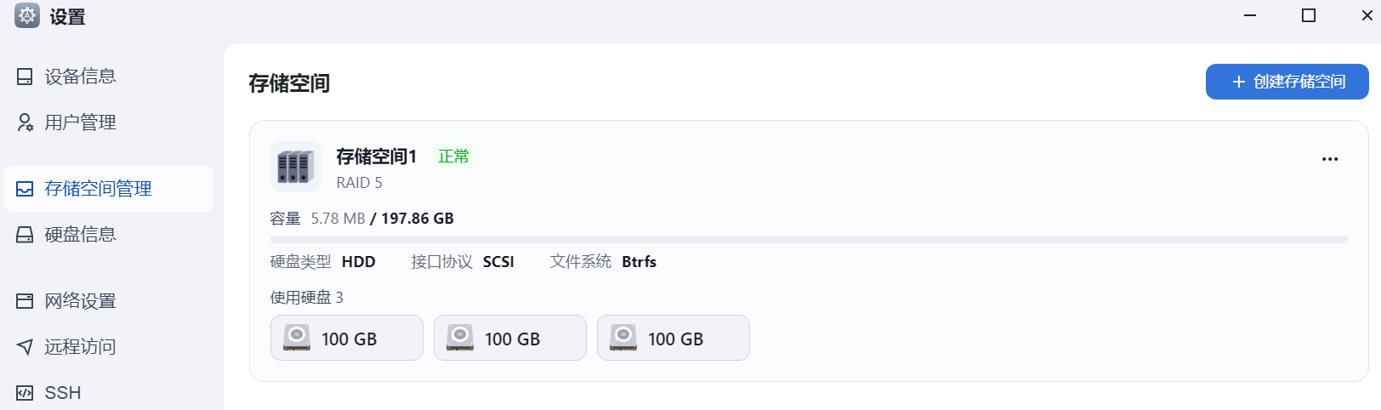Select the second 100 GB disk
Viewport: 1381px width, 410px height.
(x=510, y=338)
